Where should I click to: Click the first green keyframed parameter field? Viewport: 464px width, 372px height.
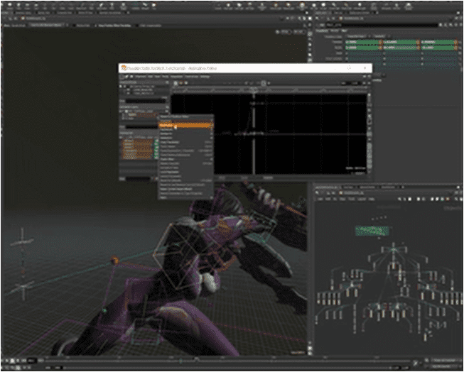point(362,42)
